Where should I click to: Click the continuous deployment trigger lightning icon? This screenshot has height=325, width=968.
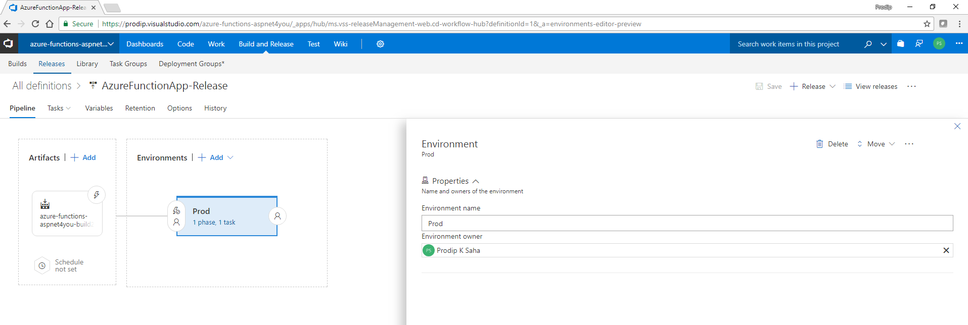point(97,195)
